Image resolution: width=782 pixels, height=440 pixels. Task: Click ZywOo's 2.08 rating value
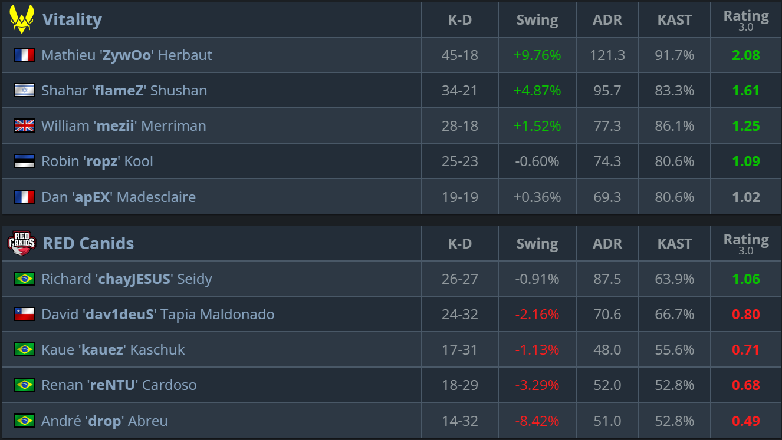[x=745, y=55]
